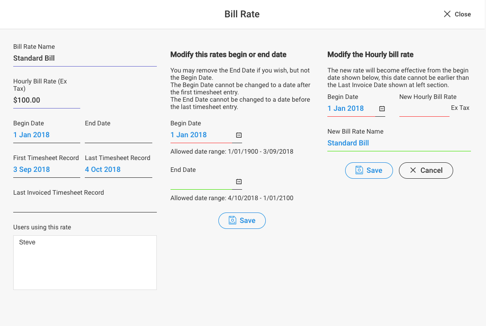Click the 'Ex Tax' label
Viewport: 486px width, 326px height.
pos(460,108)
